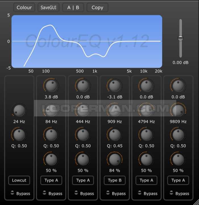Change Type A selector of the 84 Hz band

pyautogui.click(x=51, y=180)
